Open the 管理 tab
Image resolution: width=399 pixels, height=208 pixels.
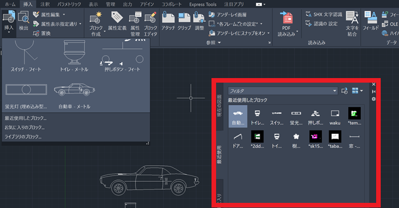click(110, 5)
